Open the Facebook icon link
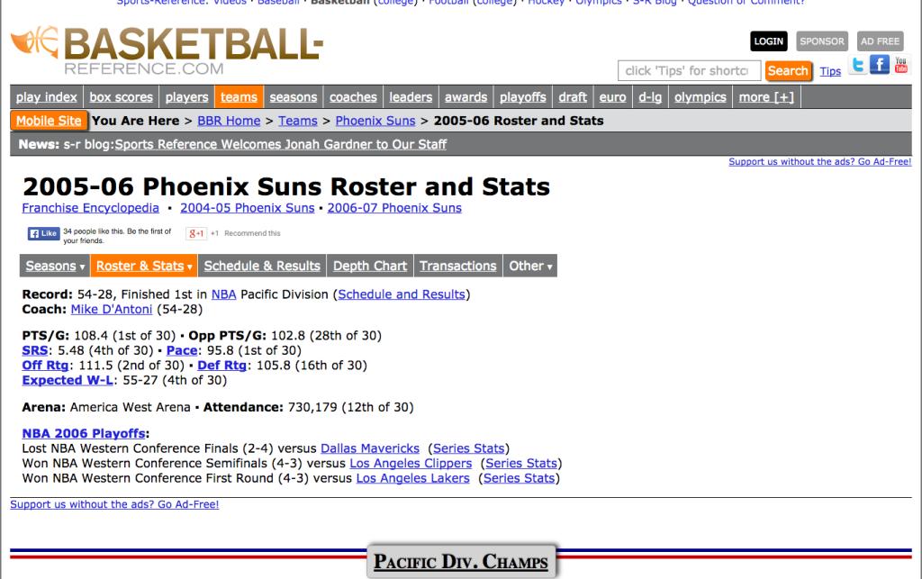Screen dimensions: 922x579 tap(880, 64)
